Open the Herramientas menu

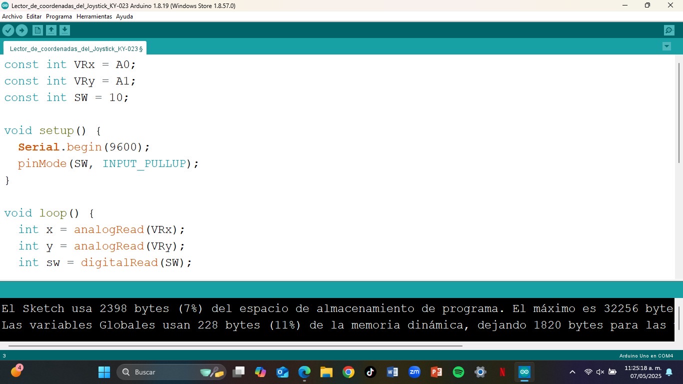(94, 16)
